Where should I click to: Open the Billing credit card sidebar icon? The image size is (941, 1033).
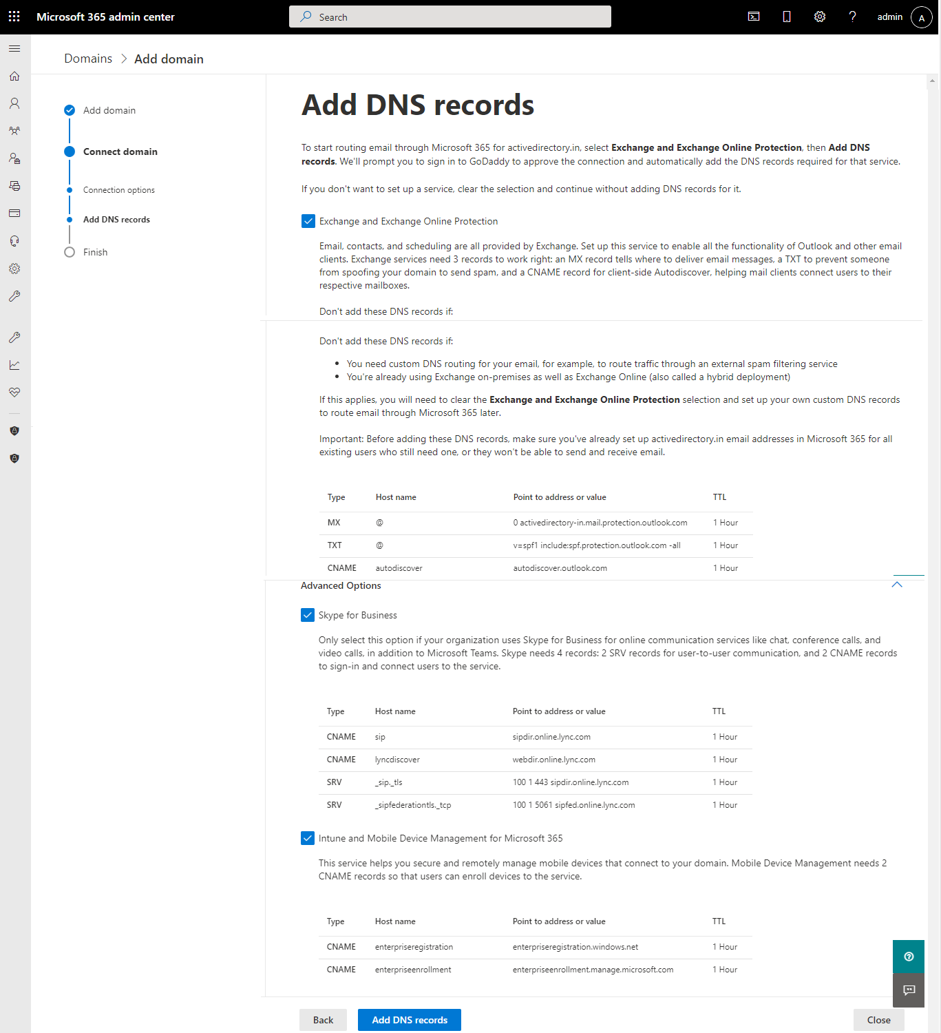[x=14, y=213]
